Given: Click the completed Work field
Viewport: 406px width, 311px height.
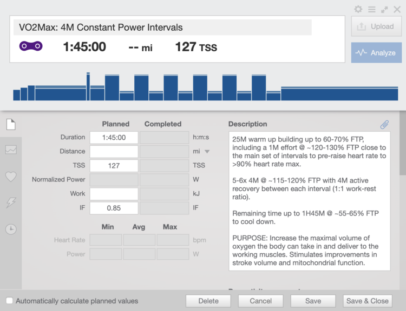Looking at the screenshot, I should tap(164, 194).
